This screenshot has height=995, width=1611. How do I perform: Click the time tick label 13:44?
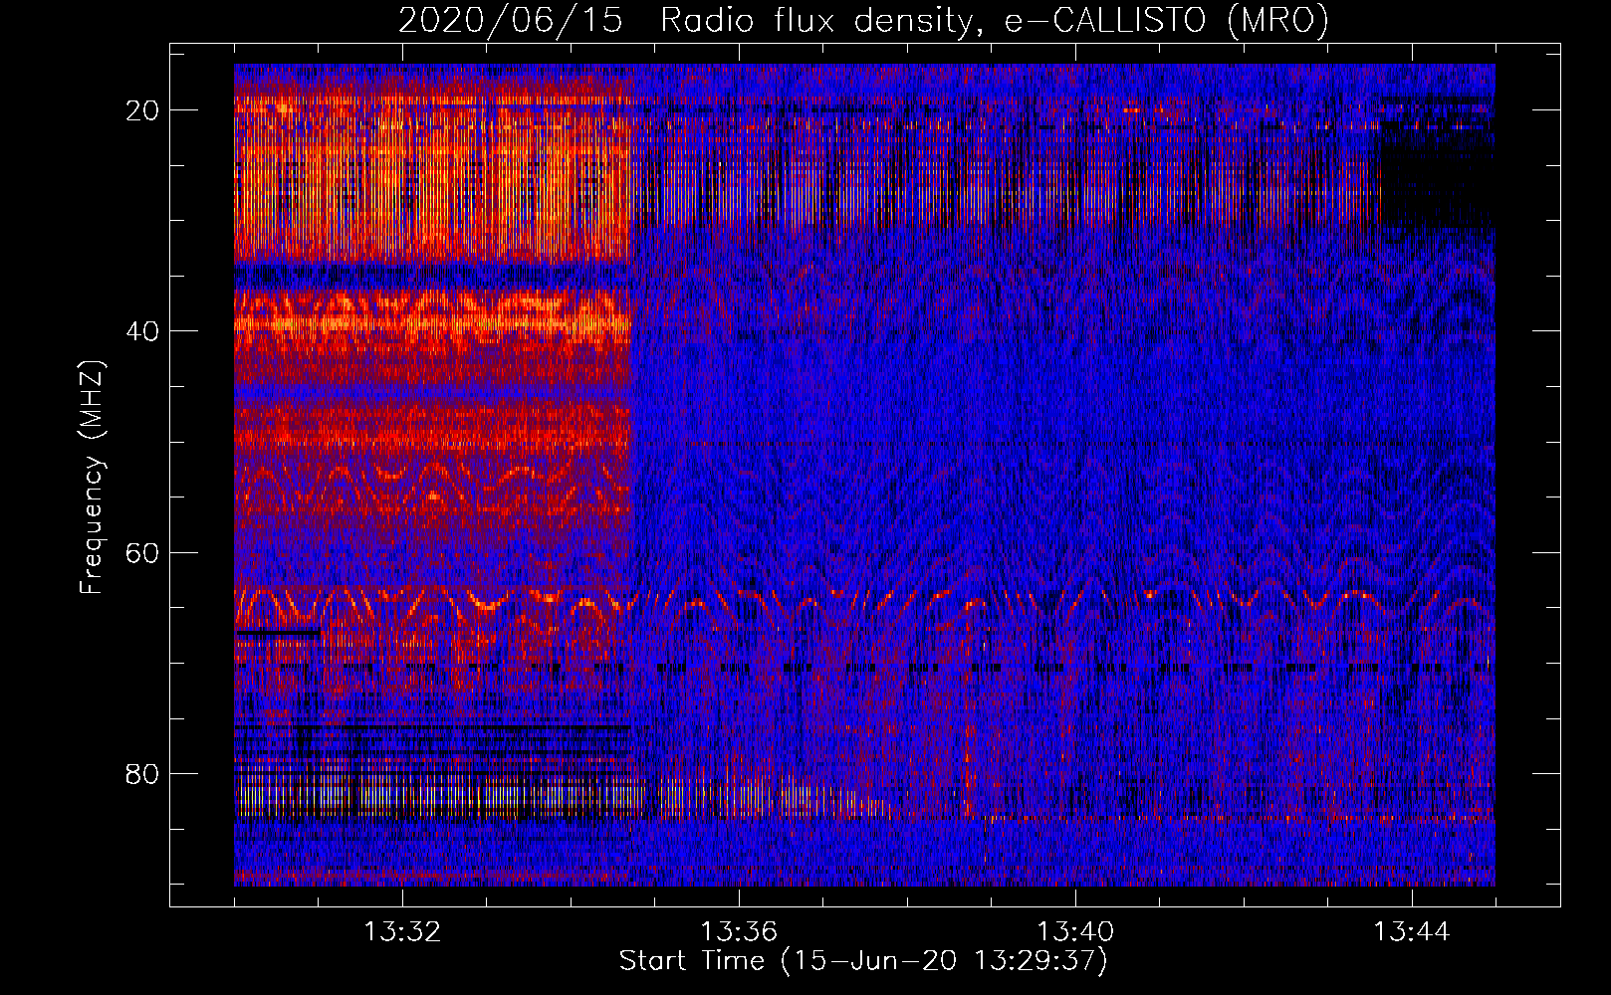point(1412,931)
